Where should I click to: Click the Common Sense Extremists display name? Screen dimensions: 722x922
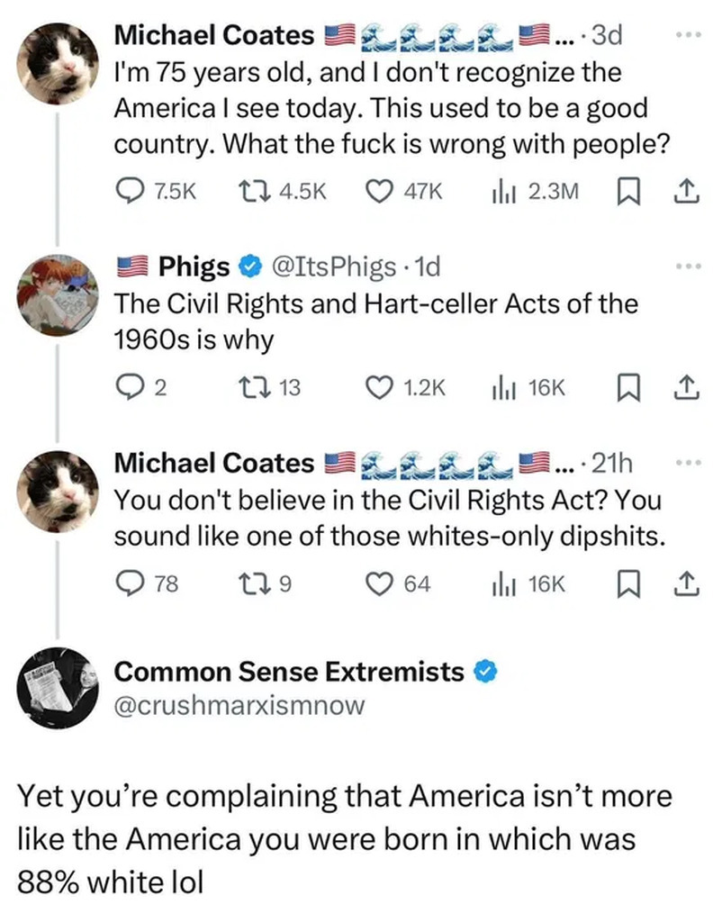[x=289, y=672]
